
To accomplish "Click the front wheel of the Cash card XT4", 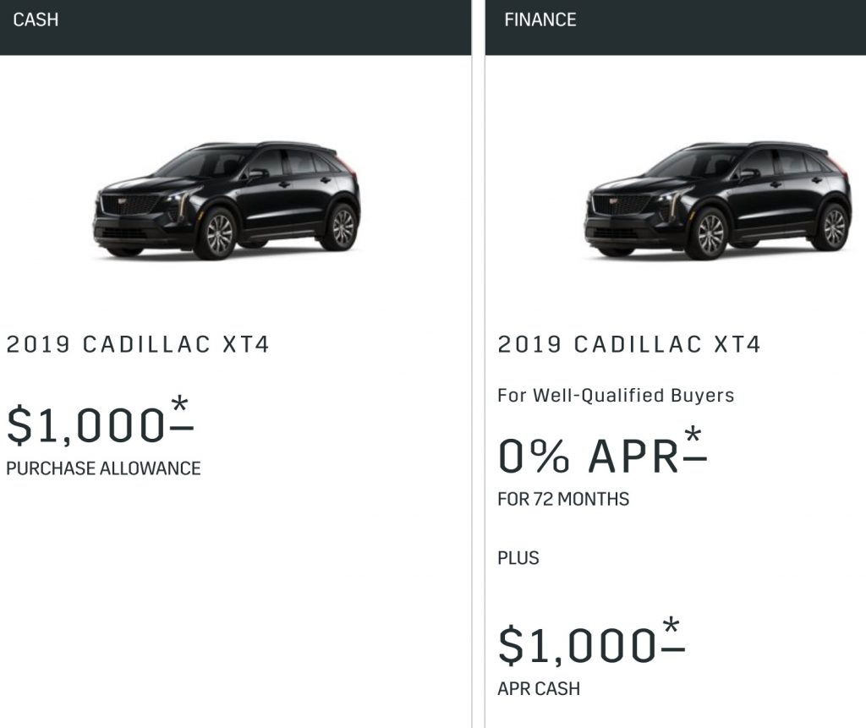I will (x=218, y=234).
